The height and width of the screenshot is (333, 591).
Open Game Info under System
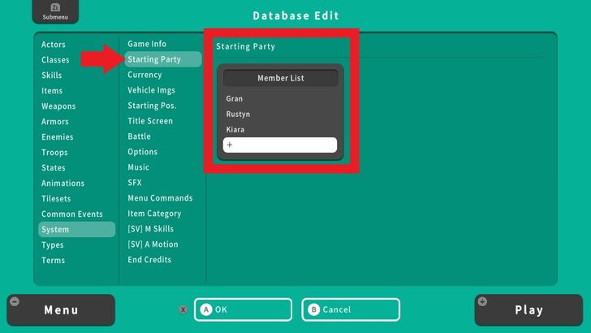[x=147, y=44]
